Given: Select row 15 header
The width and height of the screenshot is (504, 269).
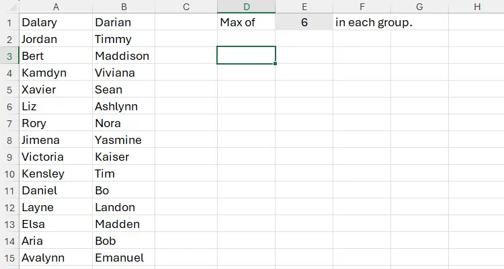Looking at the screenshot, I should click(x=9, y=258).
